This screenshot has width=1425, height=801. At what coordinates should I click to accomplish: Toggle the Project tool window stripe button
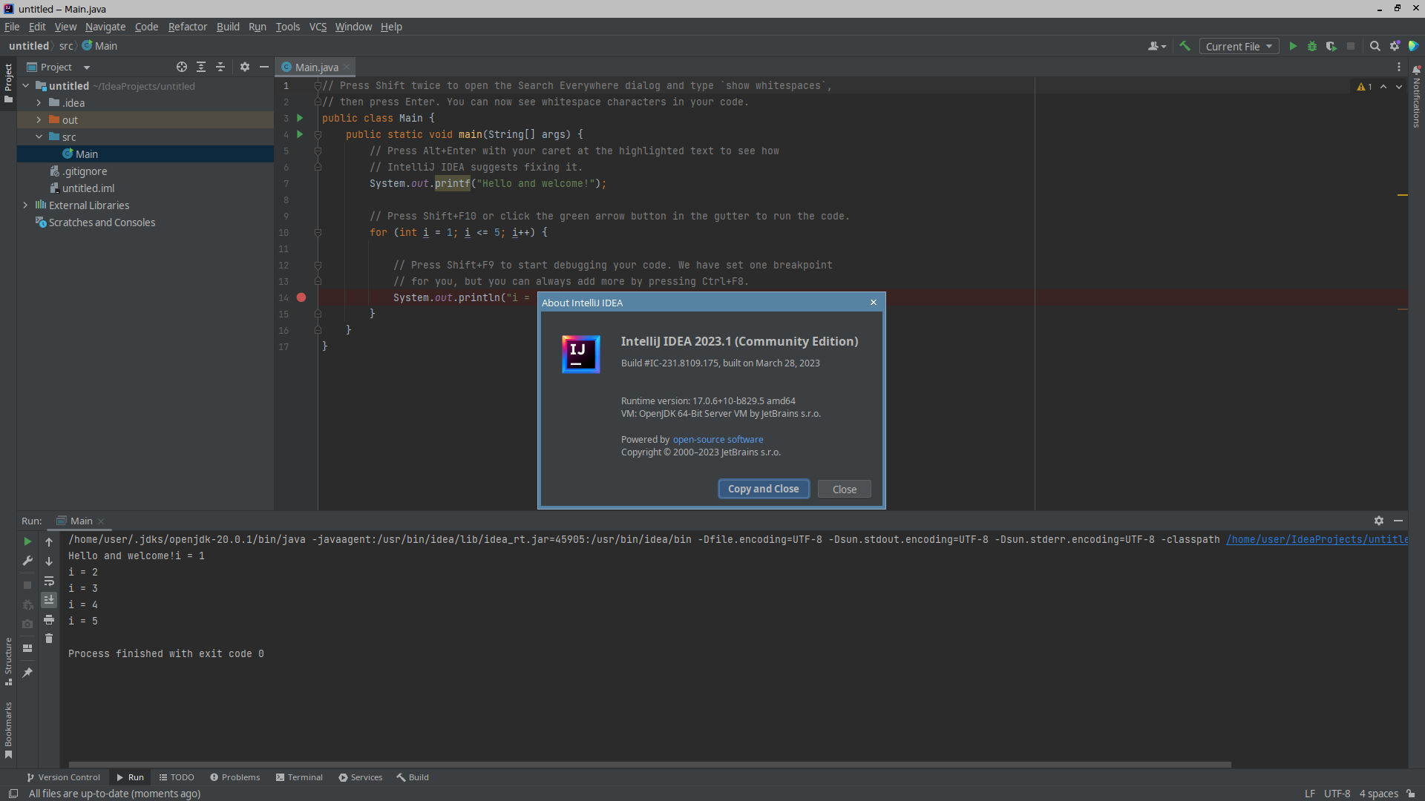point(8,83)
